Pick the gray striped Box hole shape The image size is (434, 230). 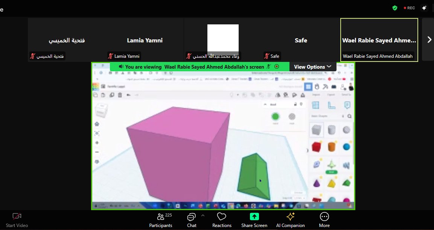pyautogui.click(x=316, y=129)
